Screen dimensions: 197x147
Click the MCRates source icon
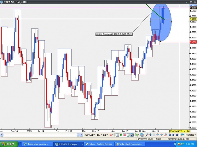pyautogui.click(x=182, y=135)
